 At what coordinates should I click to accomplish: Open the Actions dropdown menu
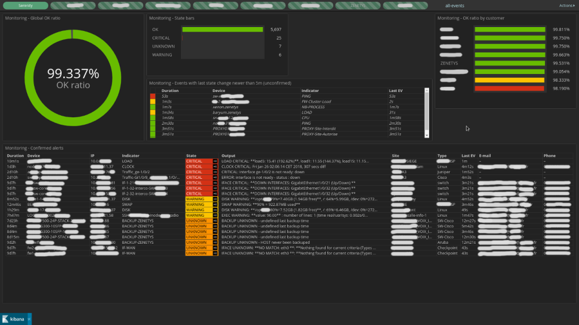566,6
